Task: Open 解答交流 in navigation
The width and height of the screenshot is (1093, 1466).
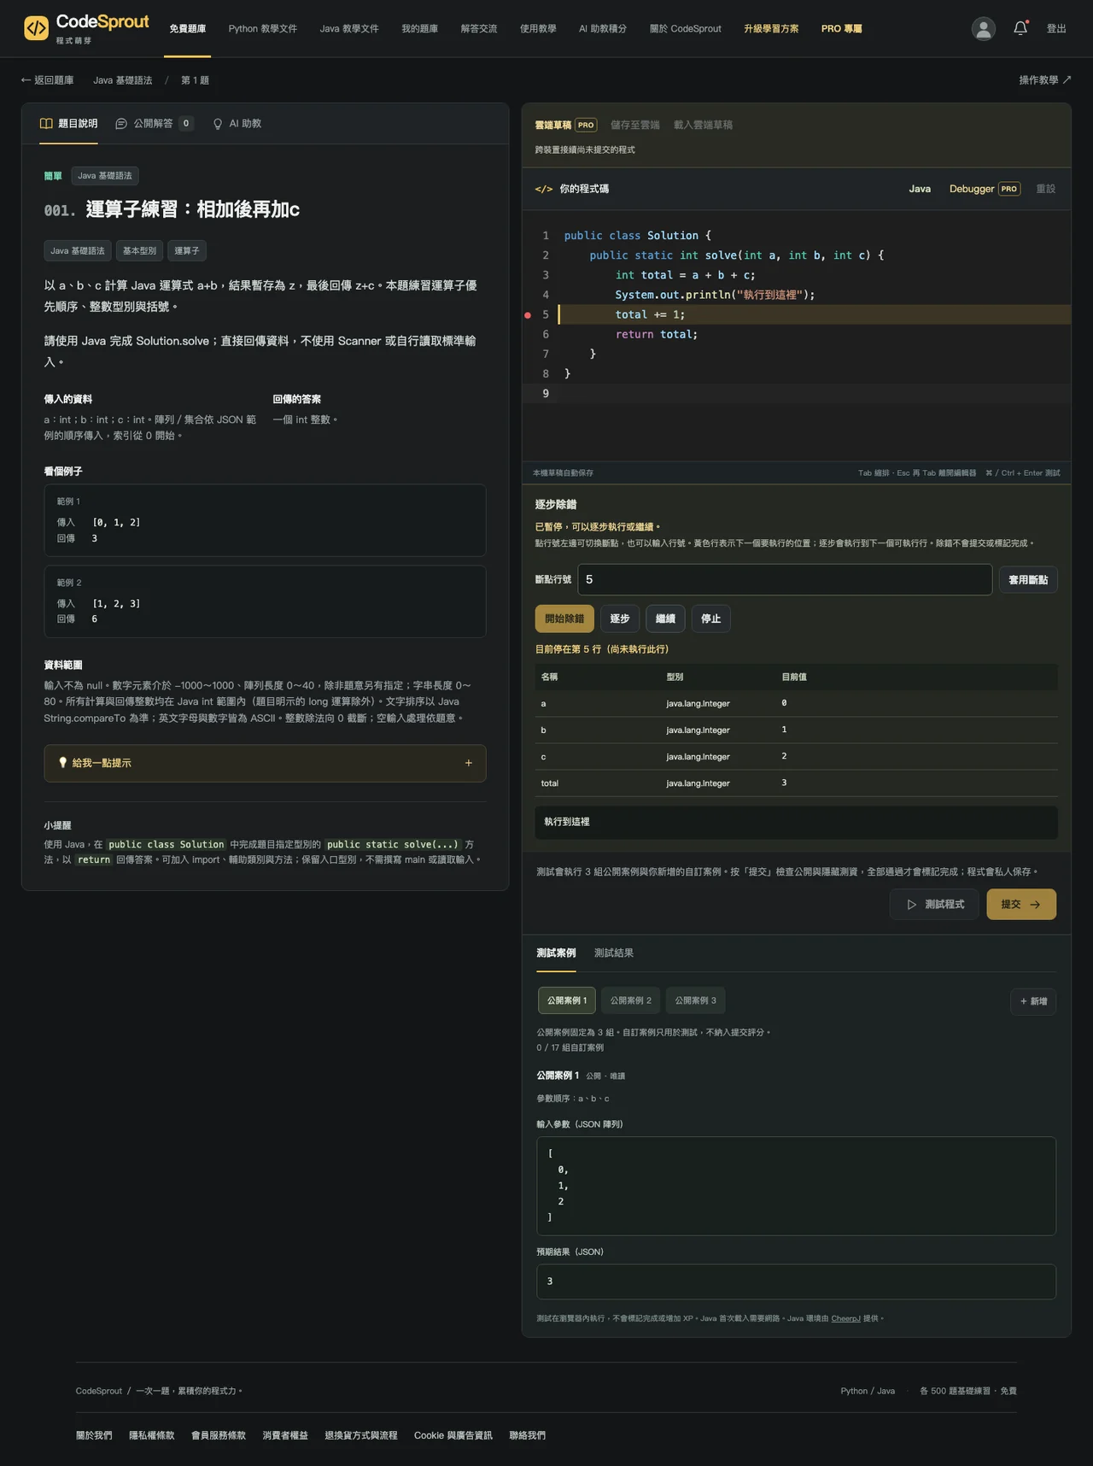Action: (x=479, y=29)
